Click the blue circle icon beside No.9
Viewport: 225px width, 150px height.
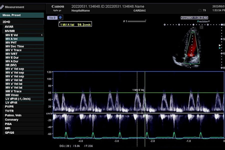pos(60,17)
